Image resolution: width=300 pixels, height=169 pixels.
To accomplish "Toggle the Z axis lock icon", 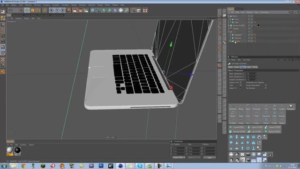I will tap(62, 10).
